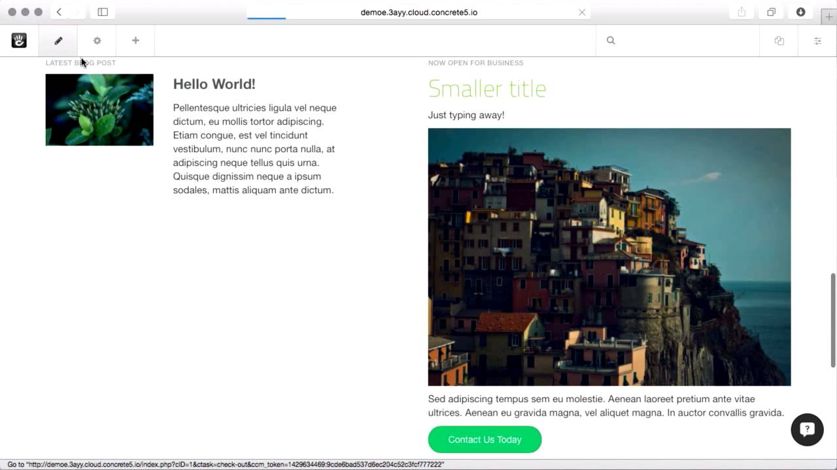The width and height of the screenshot is (837, 470).
Task: Stop loading page with X icon
Action: 582,12
